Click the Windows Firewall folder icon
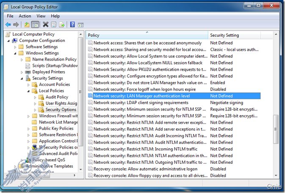 [x=35, y=116]
